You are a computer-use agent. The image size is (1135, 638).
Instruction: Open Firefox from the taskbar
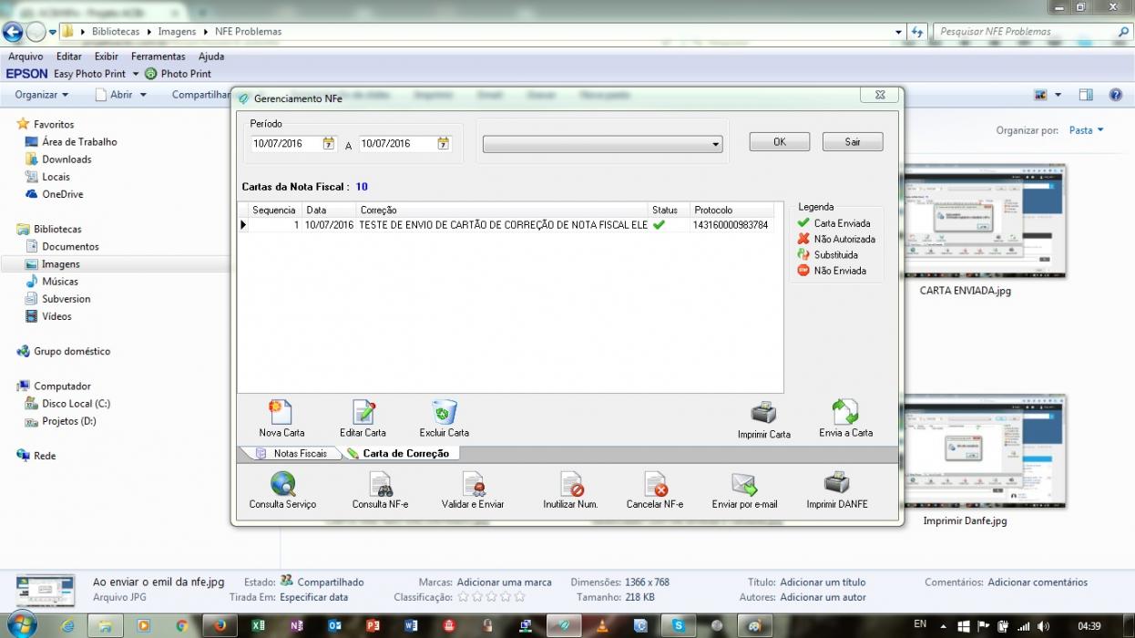219,625
